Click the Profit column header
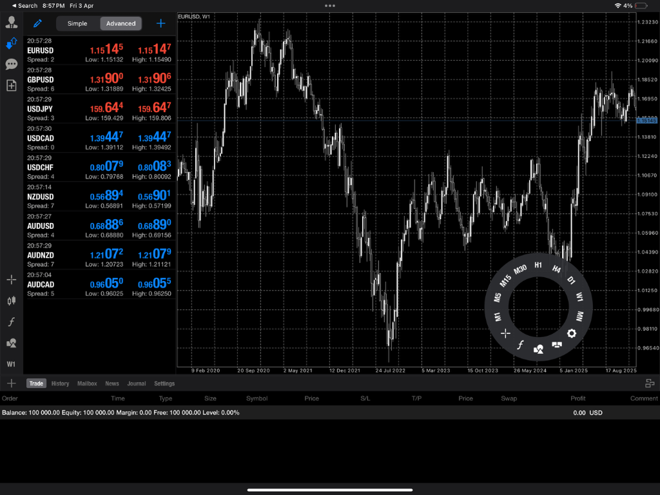This screenshot has width=660, height=495. (x=578, y=398)
